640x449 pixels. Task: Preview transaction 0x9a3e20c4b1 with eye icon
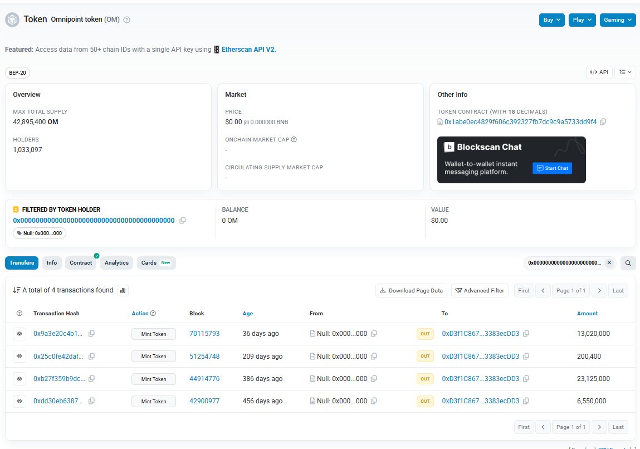click(19, 334)
